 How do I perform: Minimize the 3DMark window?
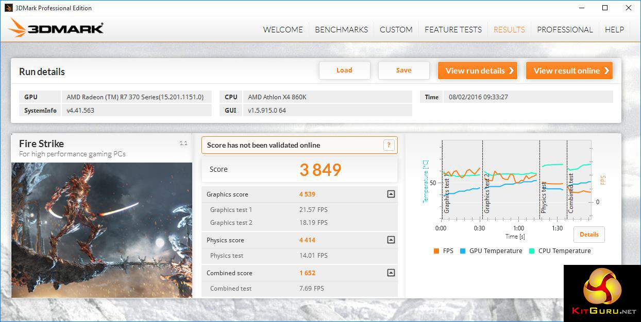point(582,8)
